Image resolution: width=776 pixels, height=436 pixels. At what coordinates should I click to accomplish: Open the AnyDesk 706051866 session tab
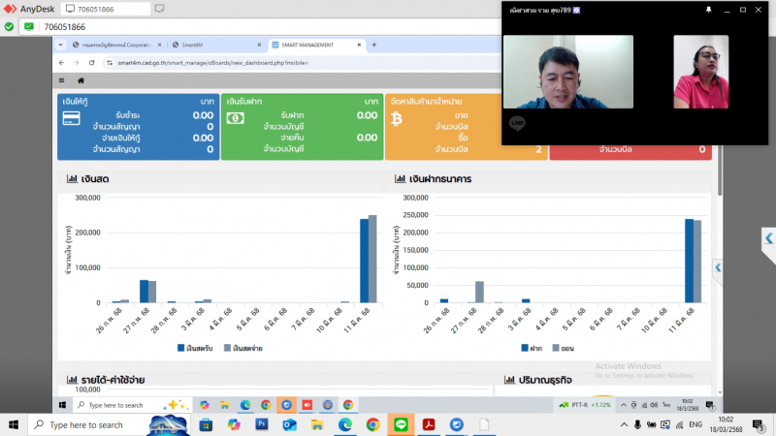click(x=106, y=9)
